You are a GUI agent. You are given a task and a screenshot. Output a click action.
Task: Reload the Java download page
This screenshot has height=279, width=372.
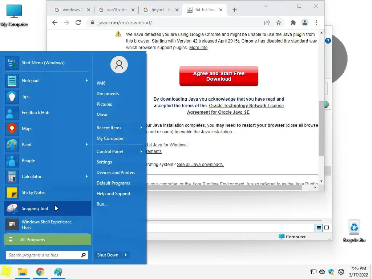pyautogui.click(x=78, y=23)
